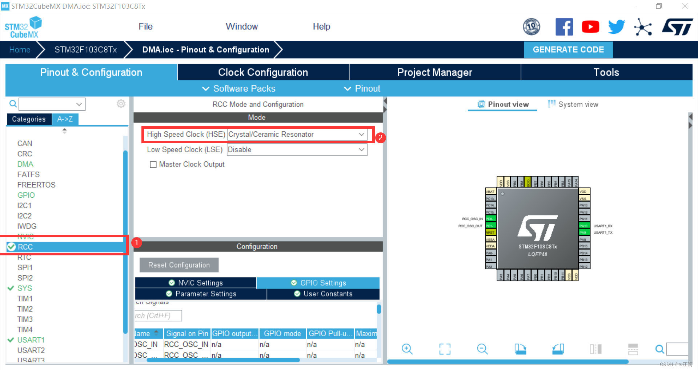Expand the Pinout dropdown menu

tap(362, 89)
